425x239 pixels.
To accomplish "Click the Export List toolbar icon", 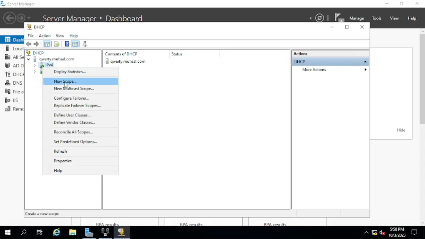I will pos(57,44).
